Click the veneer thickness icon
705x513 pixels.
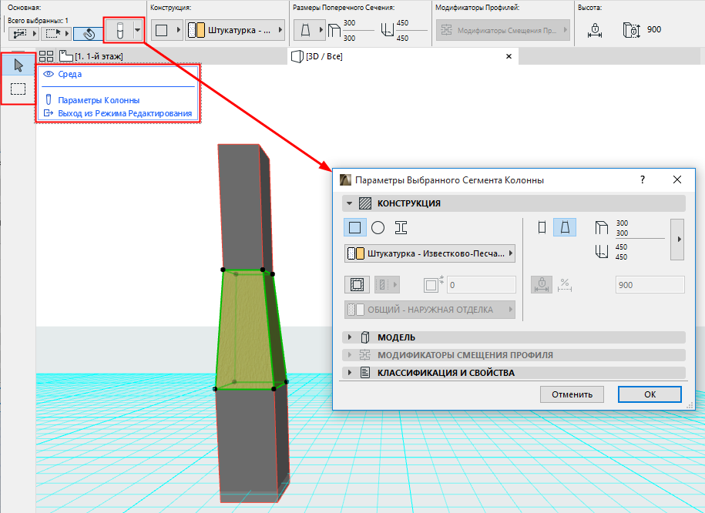[x=432, y=284]
